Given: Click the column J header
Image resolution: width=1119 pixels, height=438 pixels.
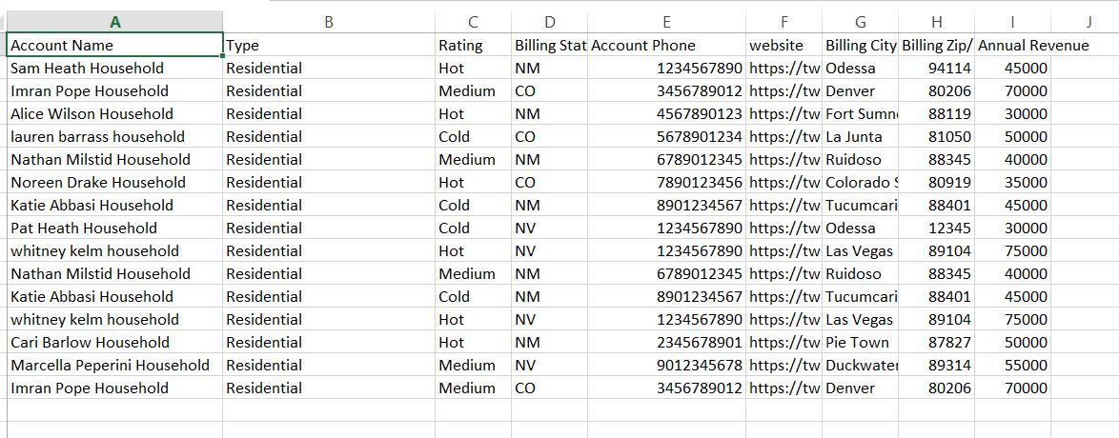Looking at the screenshot, I should [x=1088, y=22].
